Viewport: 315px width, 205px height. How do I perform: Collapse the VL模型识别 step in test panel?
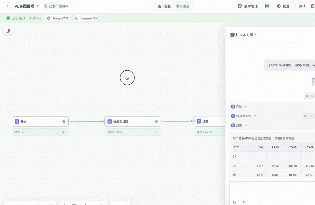click(x=255, y=116)
